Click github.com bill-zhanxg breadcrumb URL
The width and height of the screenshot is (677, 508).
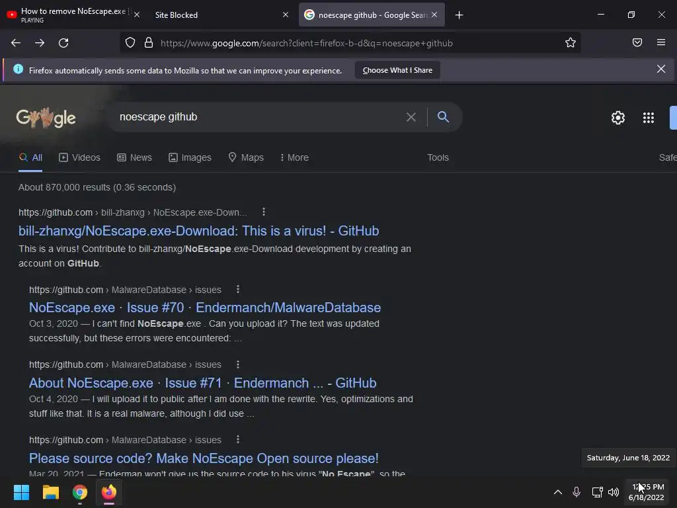132,212
